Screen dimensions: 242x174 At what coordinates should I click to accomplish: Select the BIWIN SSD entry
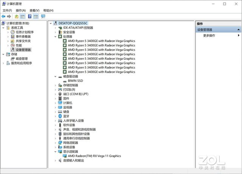[75, 81]
